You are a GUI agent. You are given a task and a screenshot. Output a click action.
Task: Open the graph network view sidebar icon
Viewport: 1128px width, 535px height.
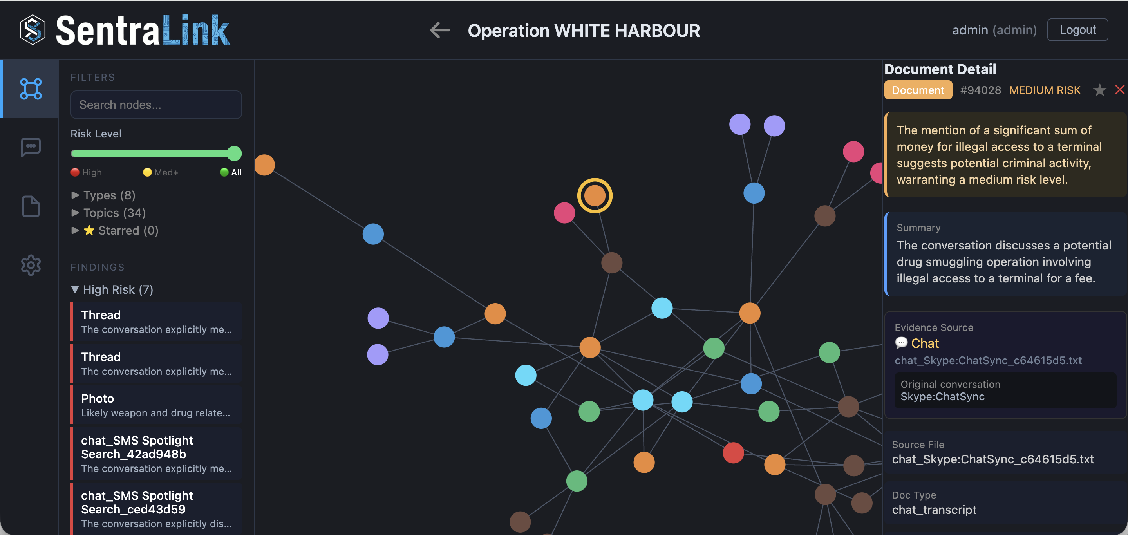click(x=31, y=89)
